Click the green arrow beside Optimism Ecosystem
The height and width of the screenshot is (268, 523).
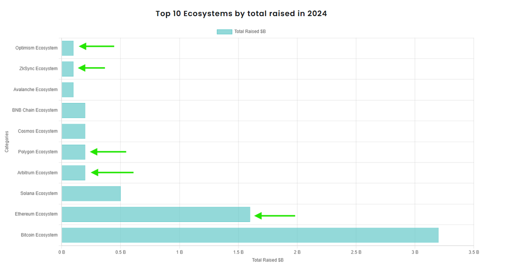click(96, 46)
